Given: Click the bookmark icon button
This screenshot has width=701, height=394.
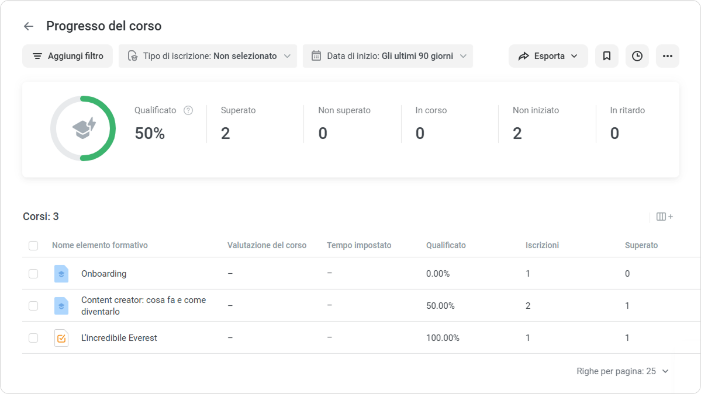Looking at the screenshot, I should 606,56.
